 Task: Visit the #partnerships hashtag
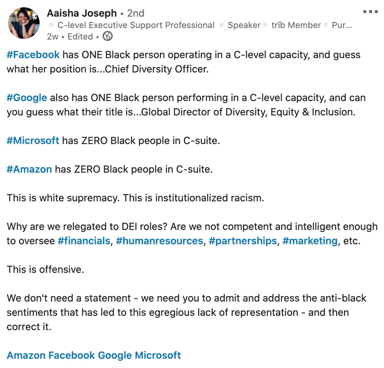coord(243,241)
